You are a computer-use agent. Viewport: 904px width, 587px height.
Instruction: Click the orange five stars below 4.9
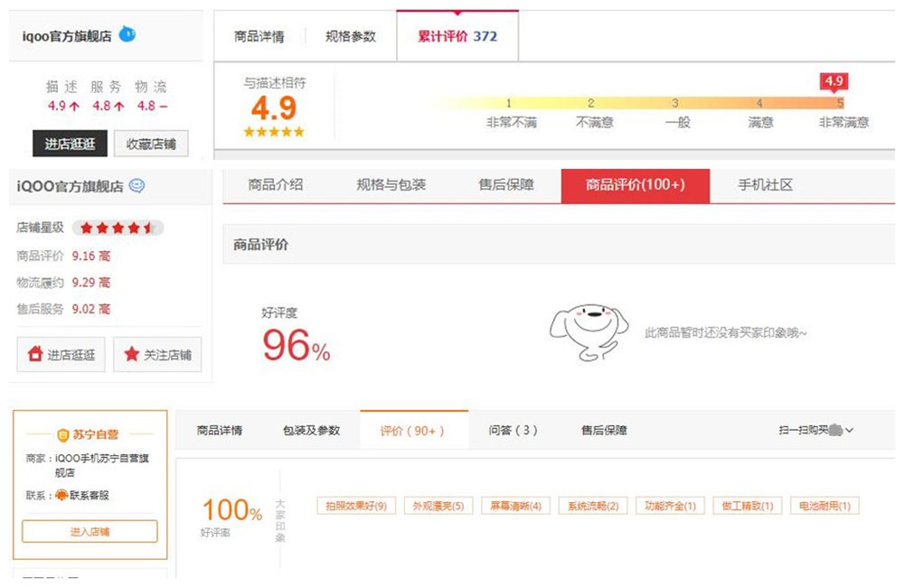point(274,132)
